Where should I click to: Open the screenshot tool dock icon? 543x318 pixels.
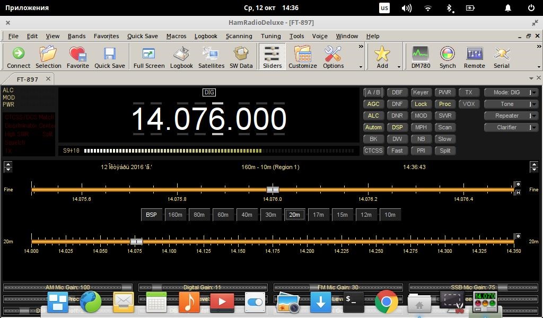point(452,302)
